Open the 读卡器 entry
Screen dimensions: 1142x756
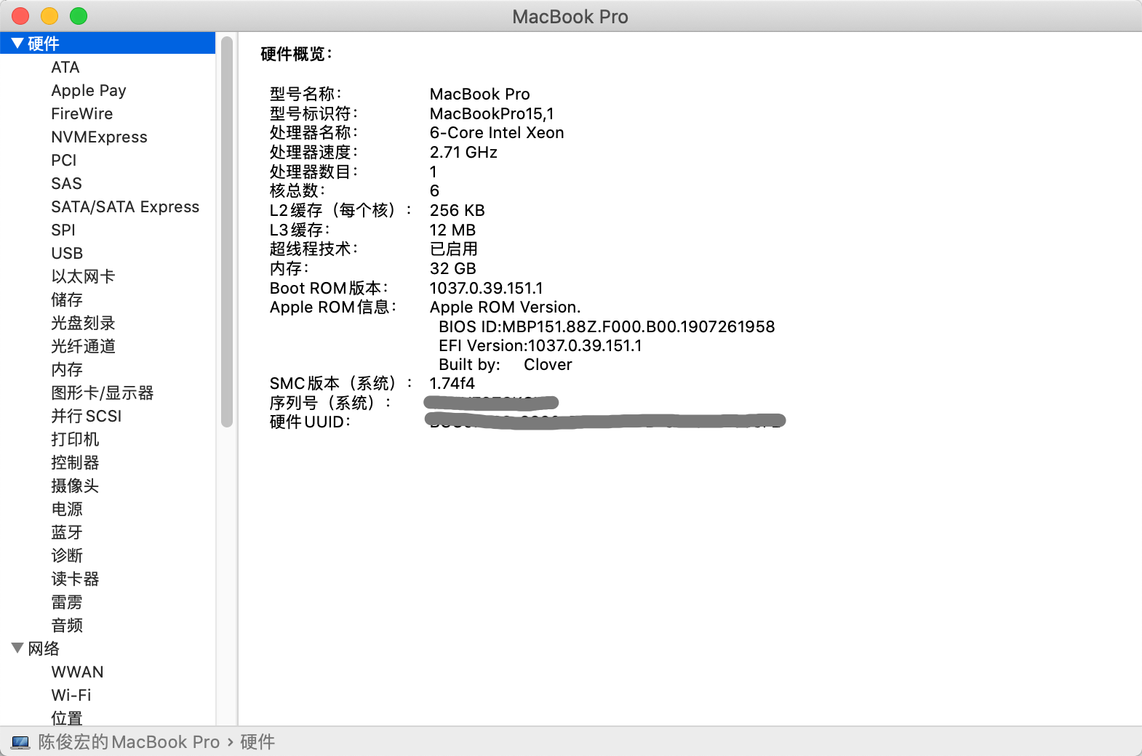75,579
